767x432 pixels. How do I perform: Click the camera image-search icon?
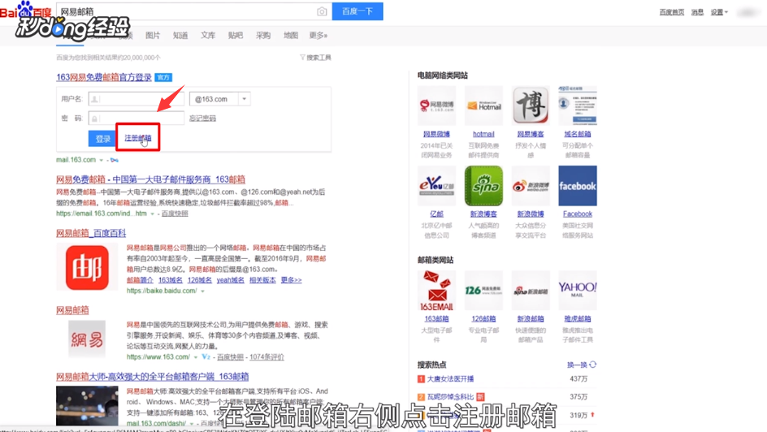coord(322,11)
